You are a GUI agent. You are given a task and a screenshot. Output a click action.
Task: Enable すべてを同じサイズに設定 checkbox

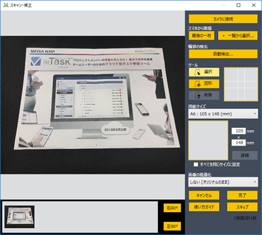pos(196,164)
